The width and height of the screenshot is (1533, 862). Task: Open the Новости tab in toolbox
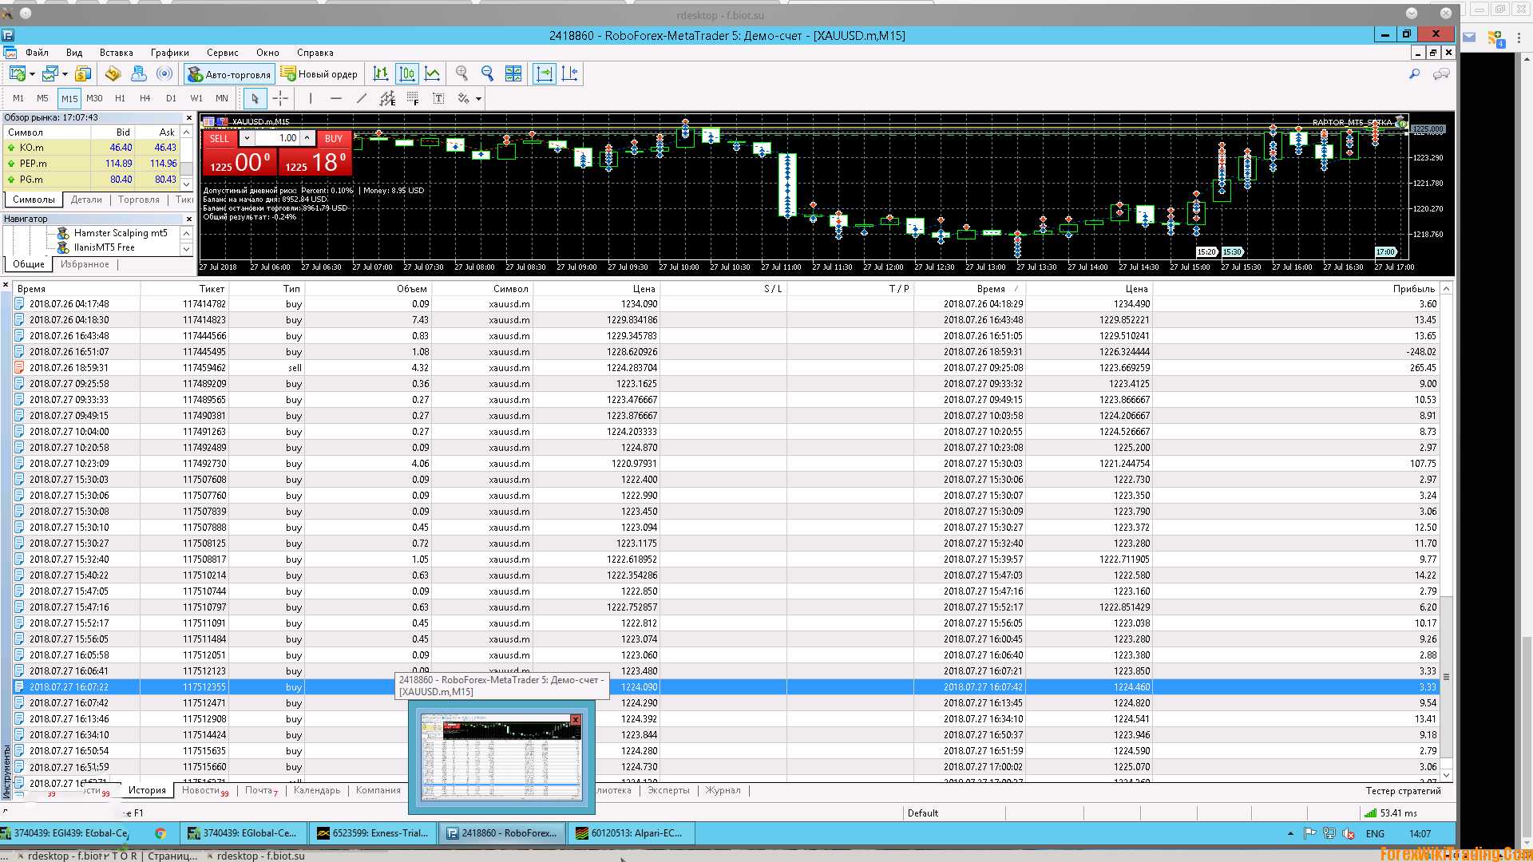(x=204, y=790)
